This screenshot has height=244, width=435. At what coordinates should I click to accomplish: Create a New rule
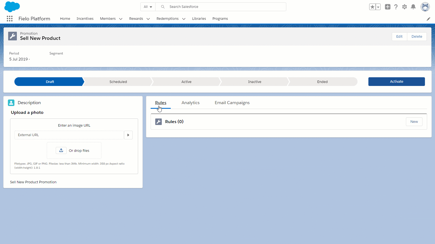click(414, 122)
